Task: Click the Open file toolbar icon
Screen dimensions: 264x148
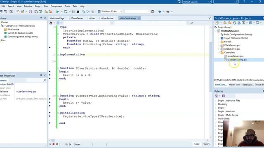Action: click(x=22, y=12)
